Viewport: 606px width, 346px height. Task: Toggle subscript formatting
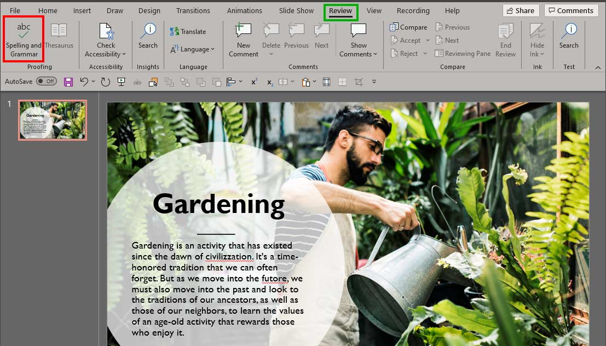point(269,83)
